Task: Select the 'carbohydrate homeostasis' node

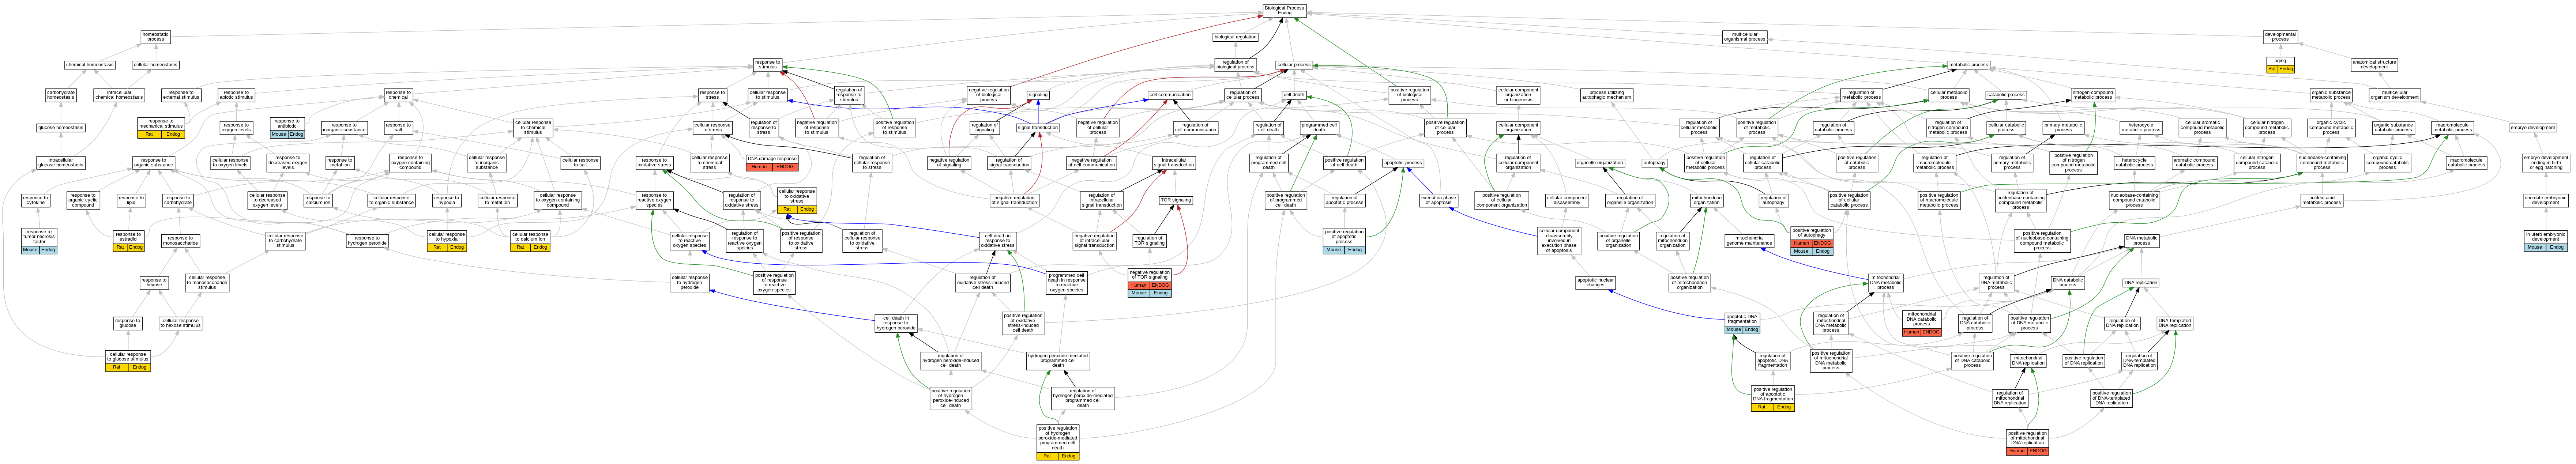Action: coord(61,95)
